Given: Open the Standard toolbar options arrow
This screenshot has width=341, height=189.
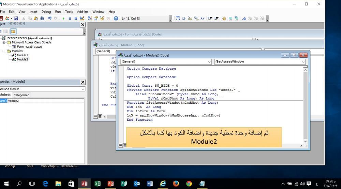Looking at the screenshot, I should 171,19.
